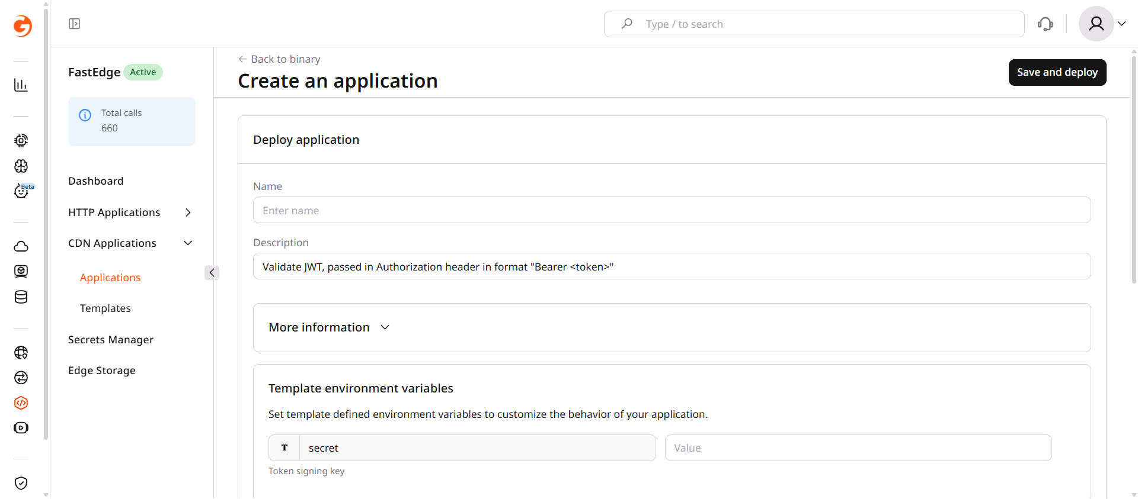
Task: Click the T type icon beside secret variable
Action: pyautogui.click(x=284, y=448)
